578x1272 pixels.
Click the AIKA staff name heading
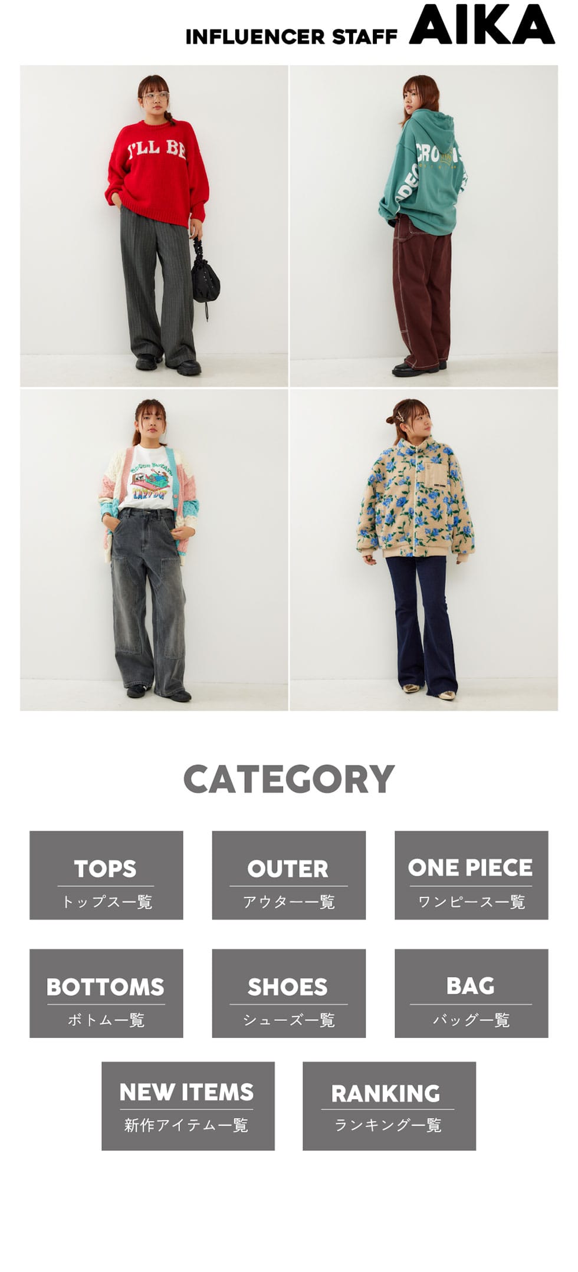(482, 24)
